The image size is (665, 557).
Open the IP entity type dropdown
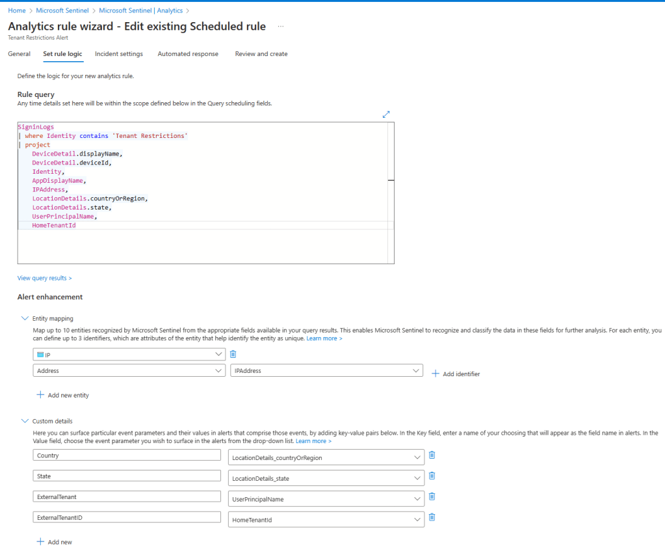tap(128, 355)
